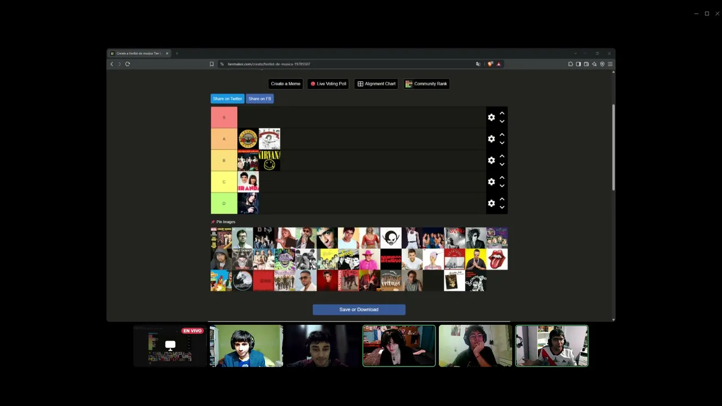The height and width of the screenshot is (406, 722).
Task: Share the tier list on FB
Action: coord(259,99)
